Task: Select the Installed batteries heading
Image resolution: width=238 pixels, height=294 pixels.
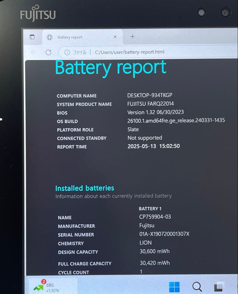Action: [84, 188]
